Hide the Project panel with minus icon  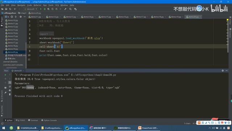pos(25,17)
